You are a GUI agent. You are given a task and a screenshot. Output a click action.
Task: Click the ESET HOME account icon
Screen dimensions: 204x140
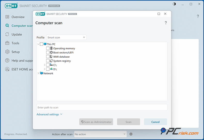pyautogui.click(x=7, y=69)
